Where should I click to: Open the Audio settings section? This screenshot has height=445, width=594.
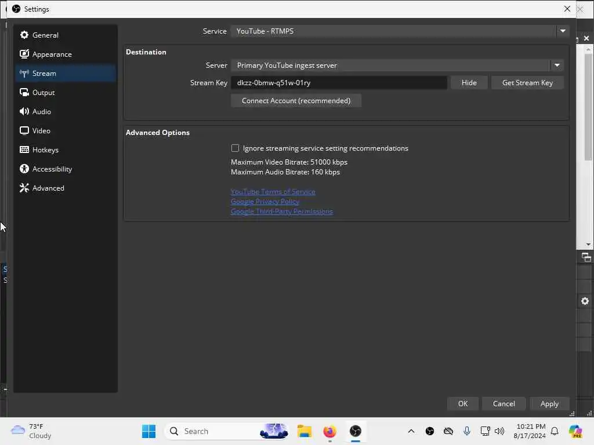pos(65,112)
